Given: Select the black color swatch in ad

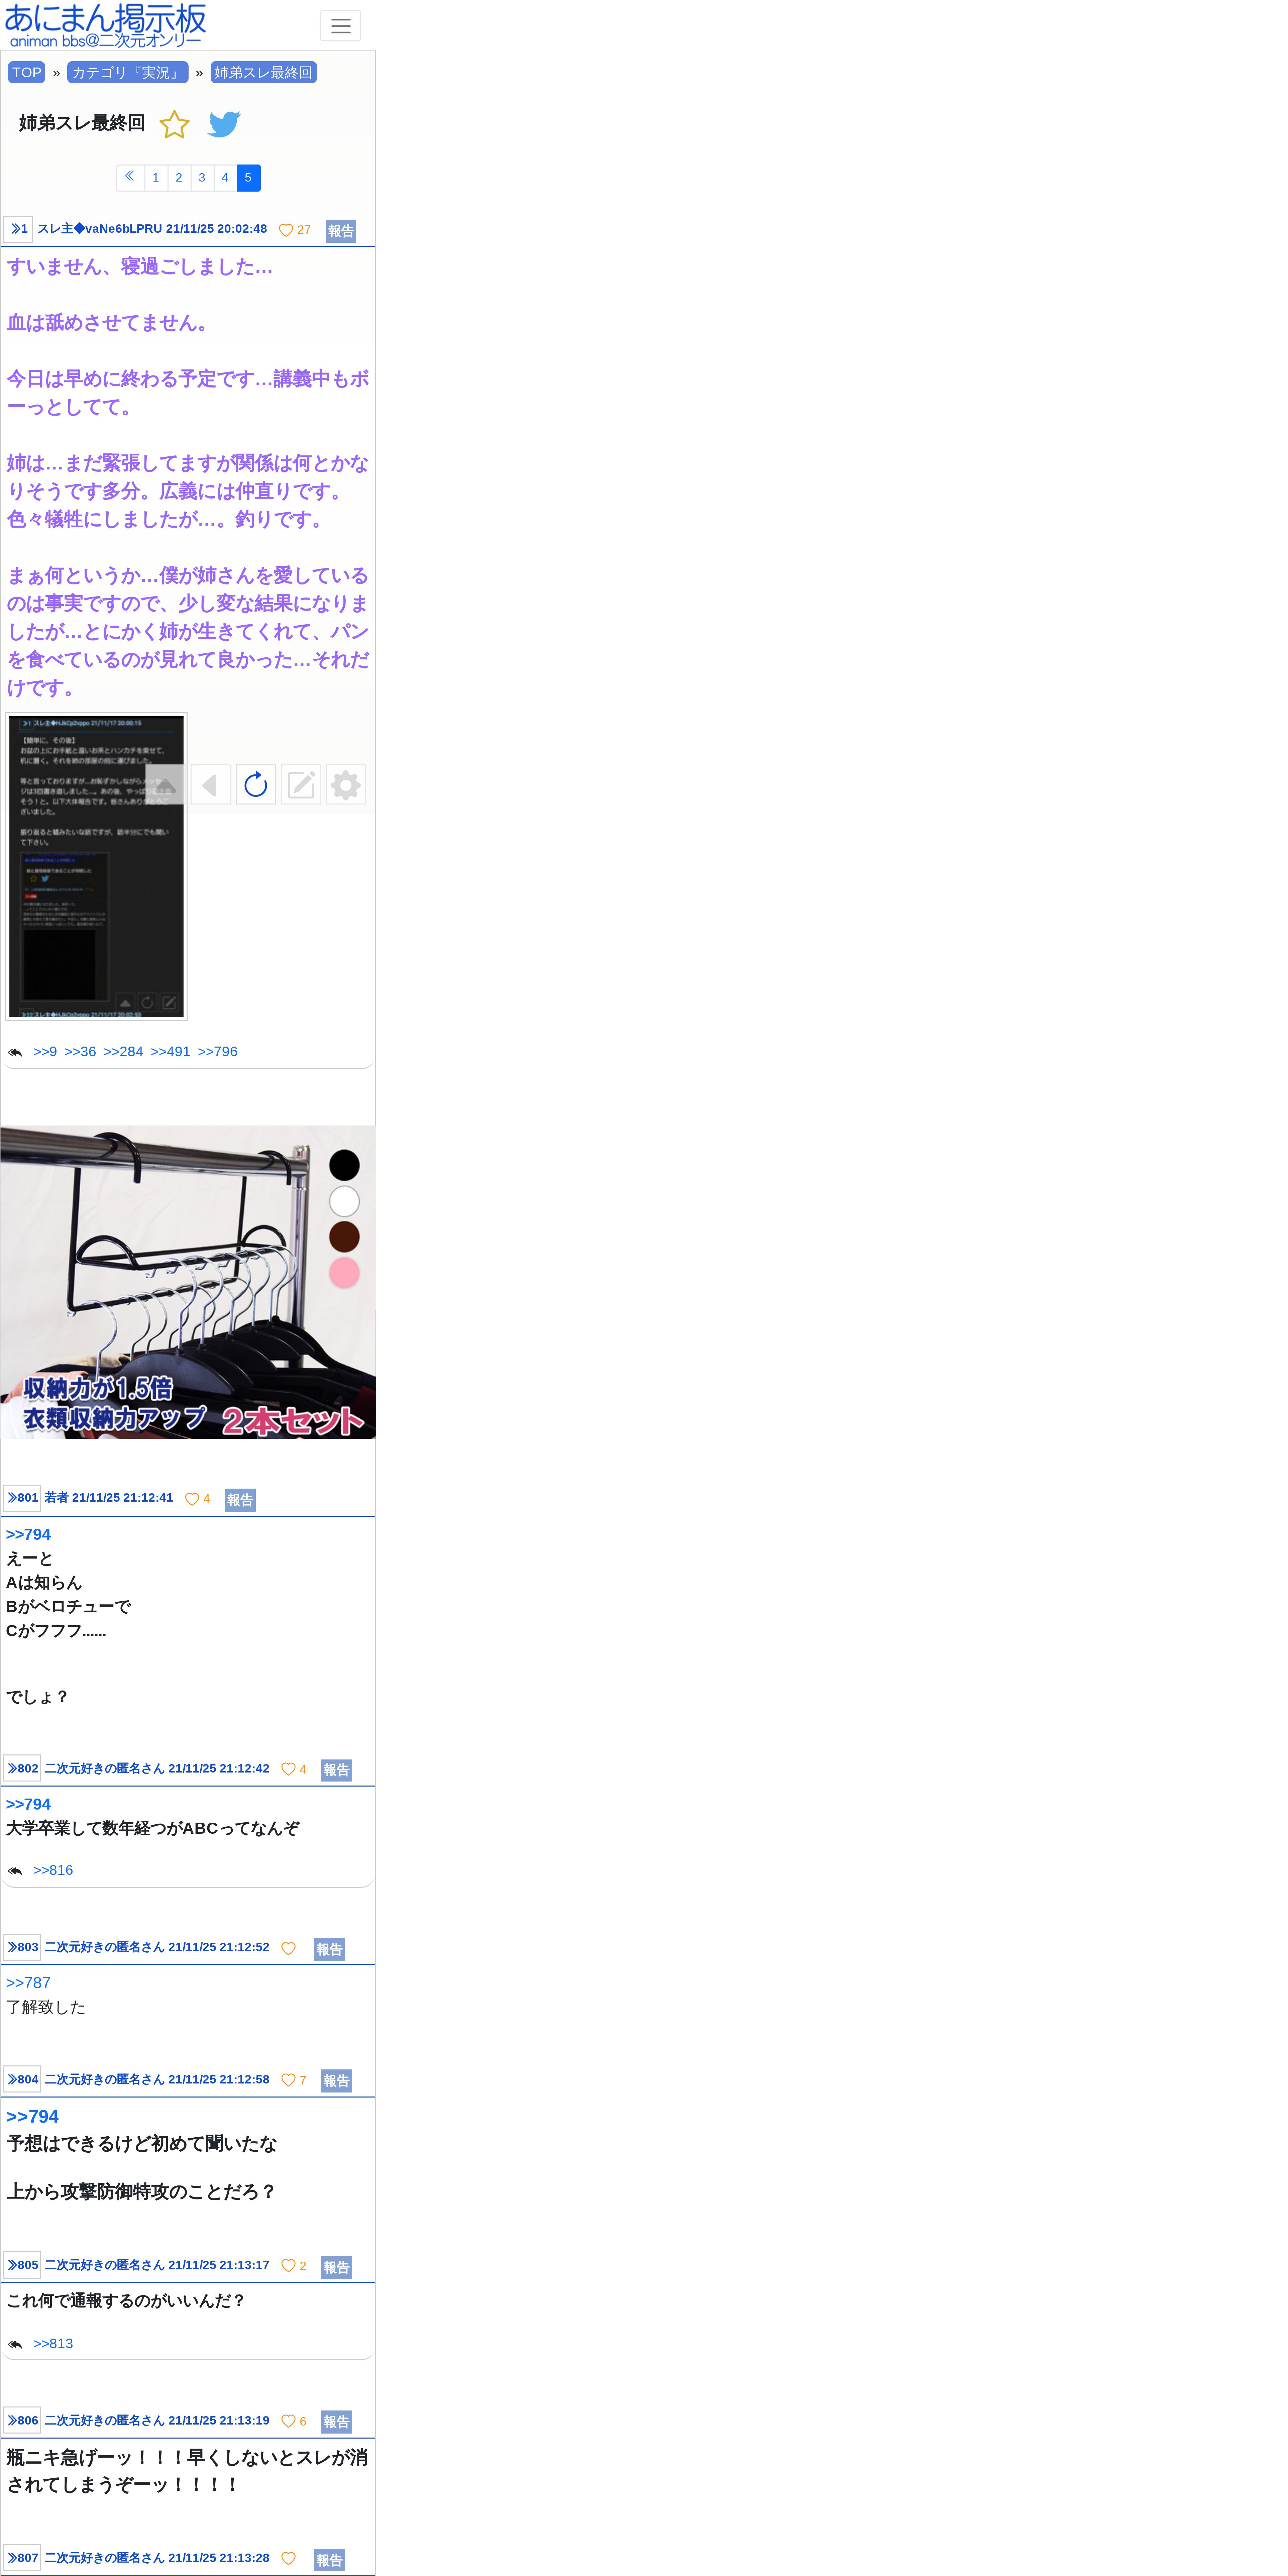Looking at the screenshot, I should pyautogui.click(x=344, y=1165).
